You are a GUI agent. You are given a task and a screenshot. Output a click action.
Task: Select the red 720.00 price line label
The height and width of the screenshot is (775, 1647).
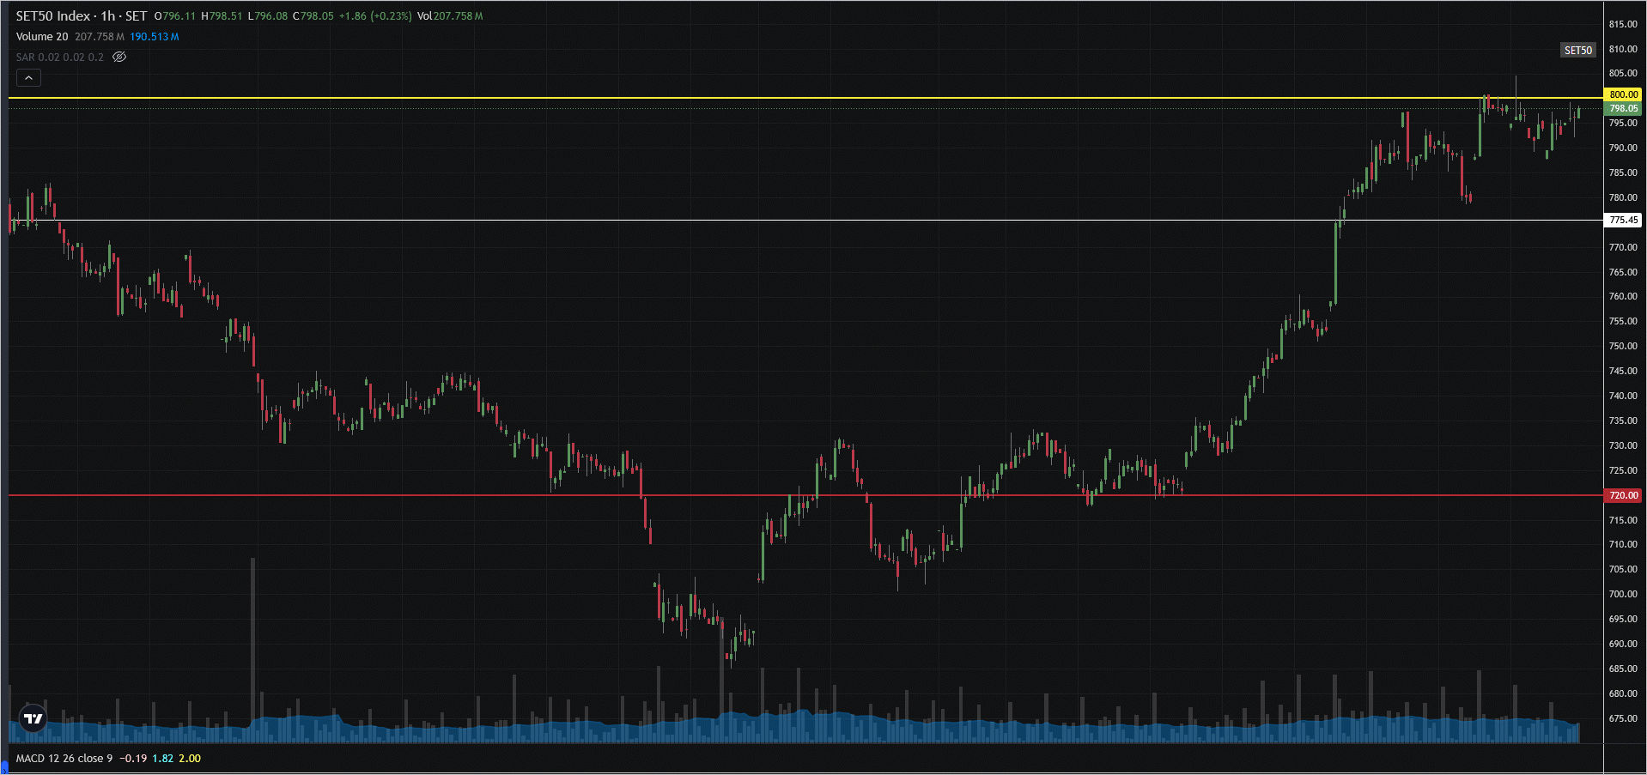[x=1623, y=496]
